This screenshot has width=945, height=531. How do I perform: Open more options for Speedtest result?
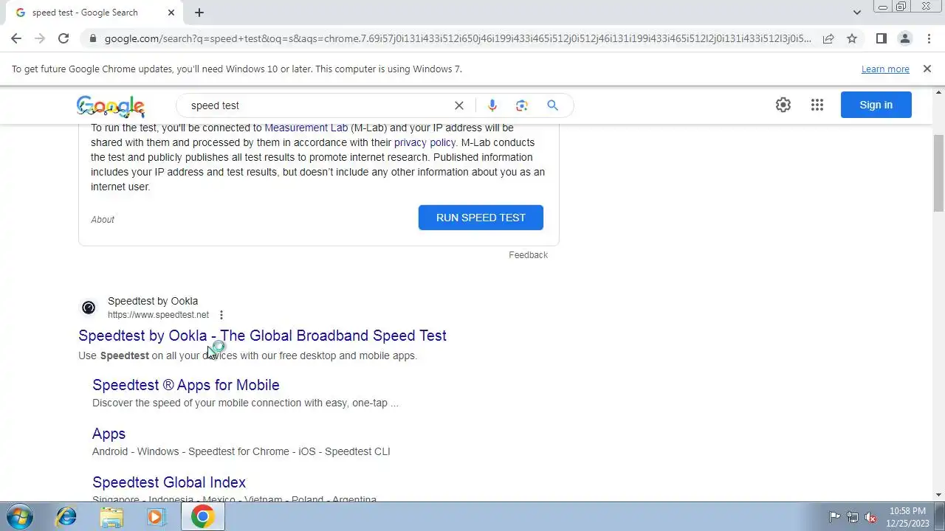tap(221, 315)
